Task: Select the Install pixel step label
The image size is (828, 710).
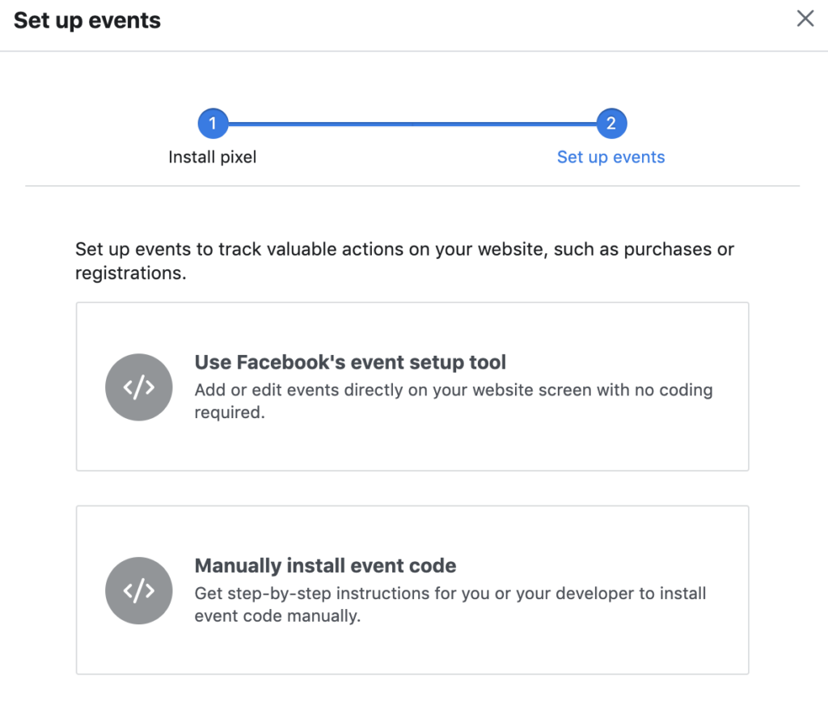Action: coord(213,157)
